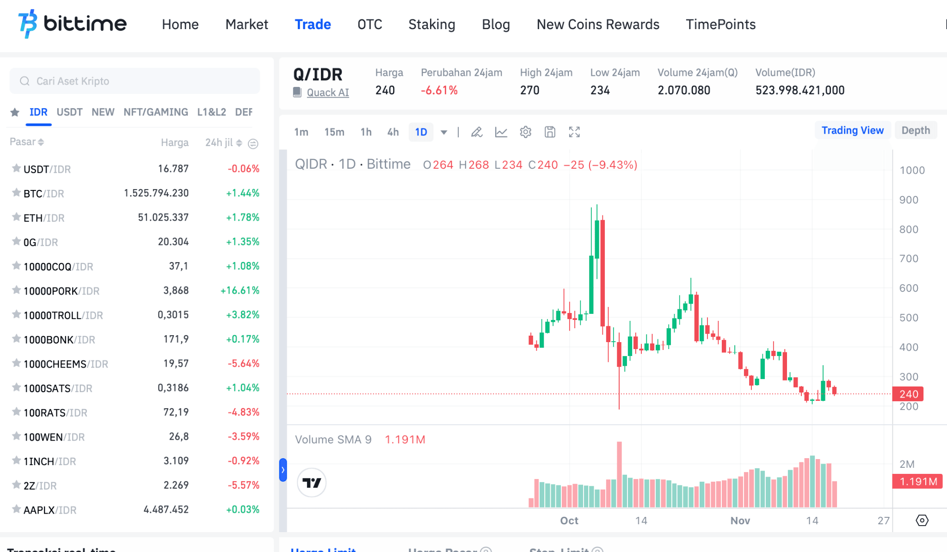Expand the collapsed side panel arrow
Viewport: 947px width, 552px height.
(283, 470)
